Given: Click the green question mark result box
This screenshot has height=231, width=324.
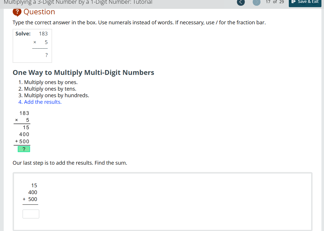Looking at the screenshot, I should pos(24,149).
